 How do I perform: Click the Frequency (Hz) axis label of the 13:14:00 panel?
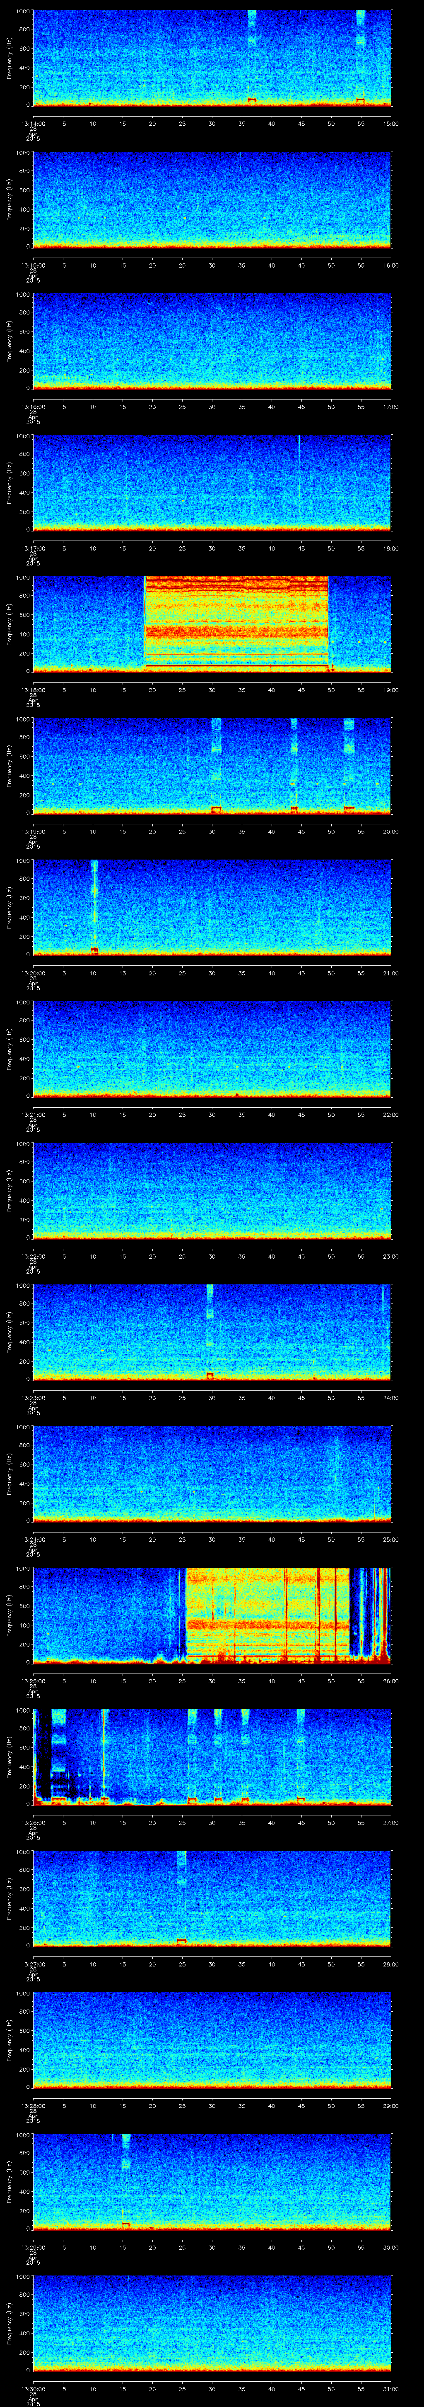(x=10, y=58)
